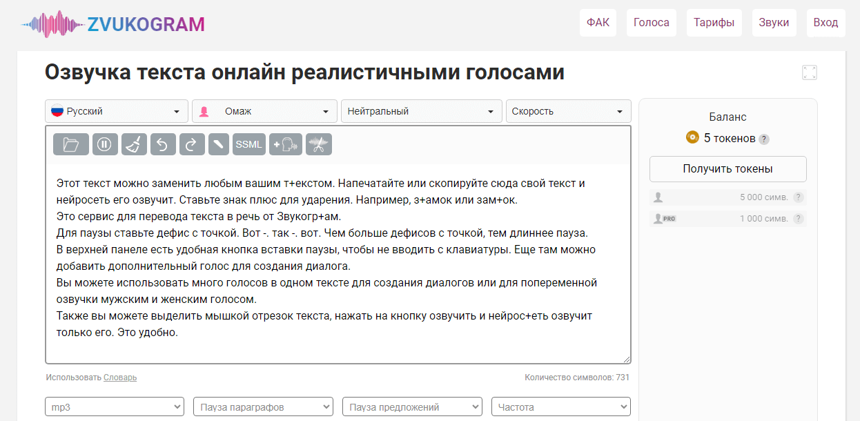Click the Получить токены button
Viewport: 860px width, 421px height.
coord(727,168)
